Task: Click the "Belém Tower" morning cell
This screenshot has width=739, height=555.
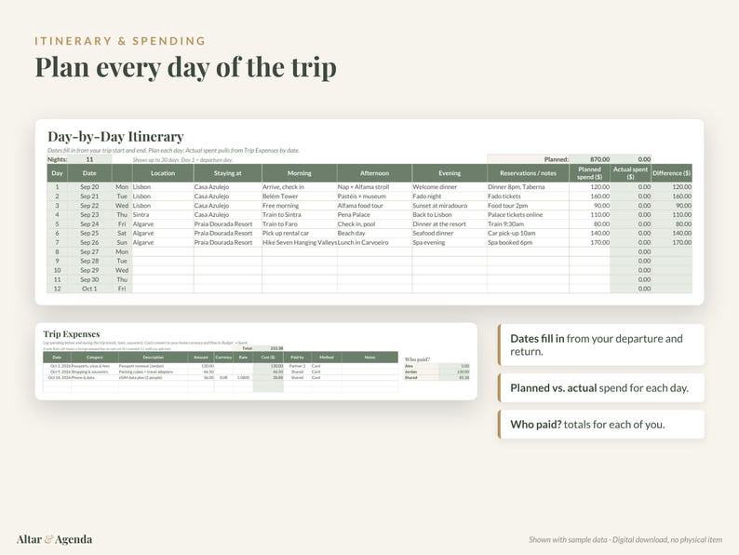Action: [x=300, y=196]
